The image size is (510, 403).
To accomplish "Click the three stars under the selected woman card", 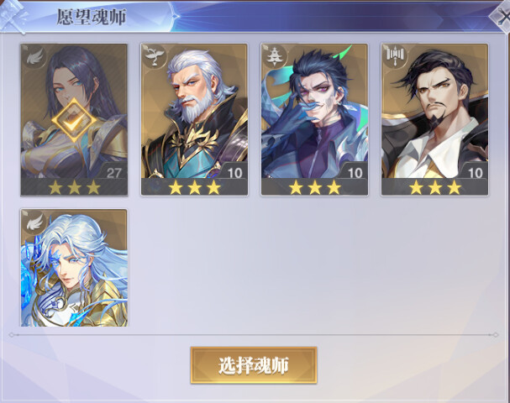I will tap(74, 187).
